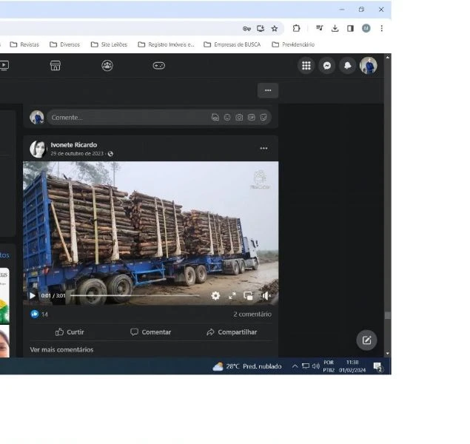The height and width of the screenshot is (444, 470).
Task: Open the POR PTB2 language indicator
Action: pyautogui.click(x=329, y=366)
